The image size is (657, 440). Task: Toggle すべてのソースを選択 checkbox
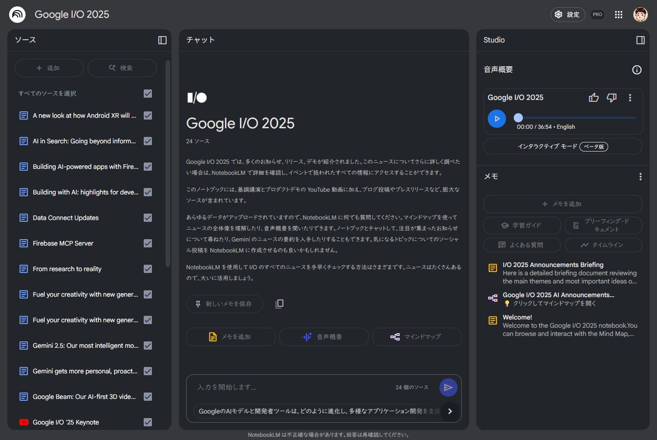click(x=148, y=94)
